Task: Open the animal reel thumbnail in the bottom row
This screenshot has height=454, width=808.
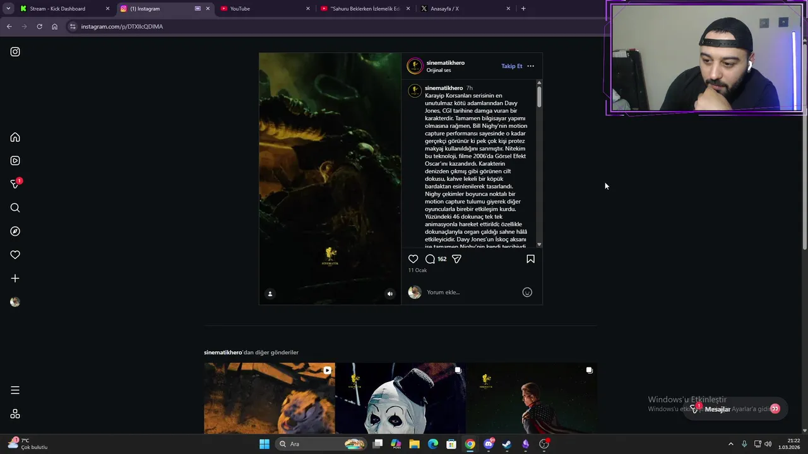Action: tap(270, 398)
